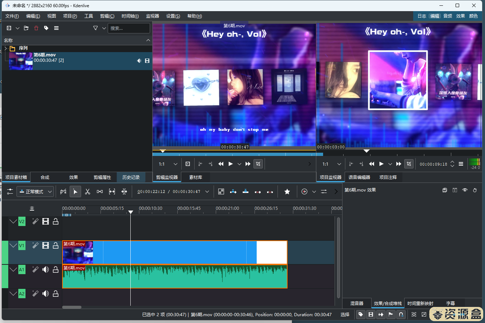Collapse the V1 track chevron

coord(13,245)
